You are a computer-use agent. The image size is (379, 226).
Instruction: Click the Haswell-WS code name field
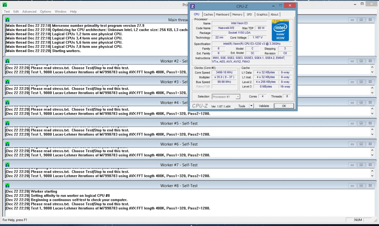(x=226, y=28)
